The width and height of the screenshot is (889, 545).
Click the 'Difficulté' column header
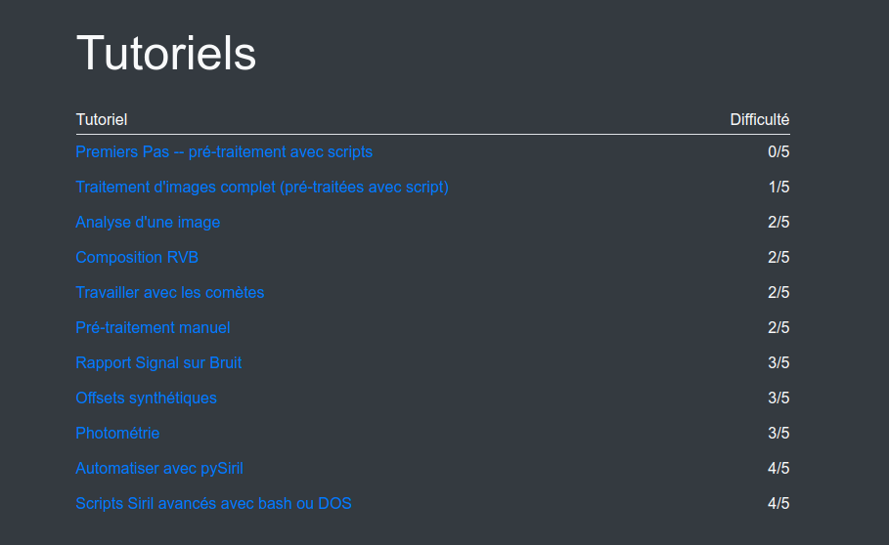tap(760, 120)
